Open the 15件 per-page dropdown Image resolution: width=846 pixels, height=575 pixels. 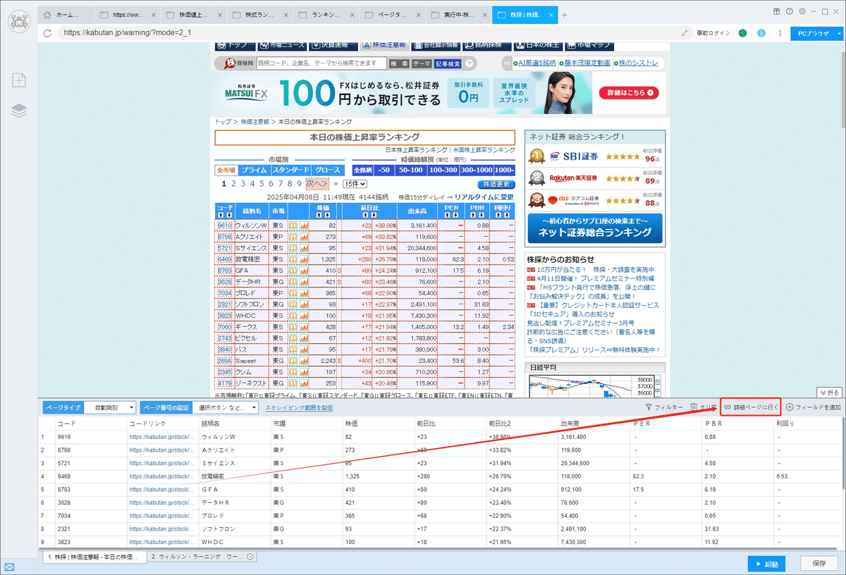[x=355, y=183]
